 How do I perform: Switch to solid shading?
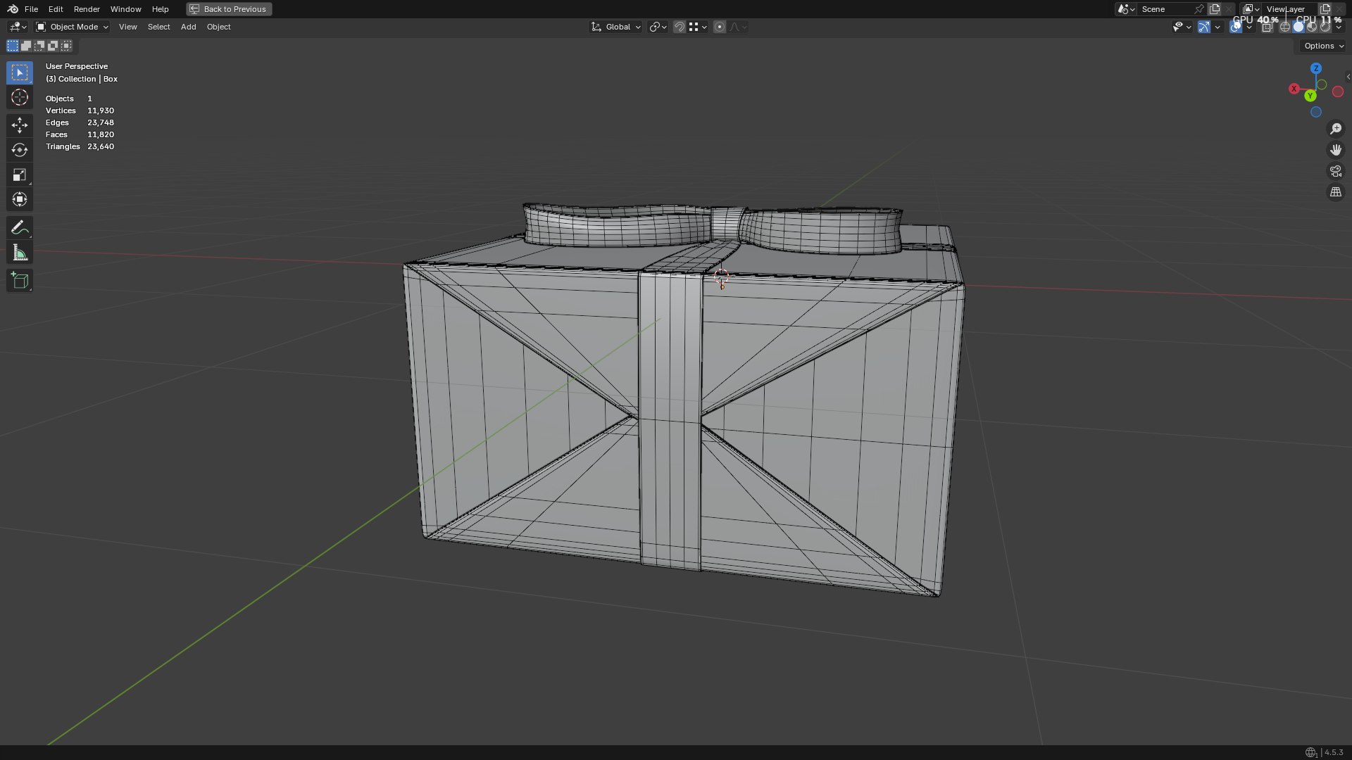pyautogui.click(x=1298, y=27)
